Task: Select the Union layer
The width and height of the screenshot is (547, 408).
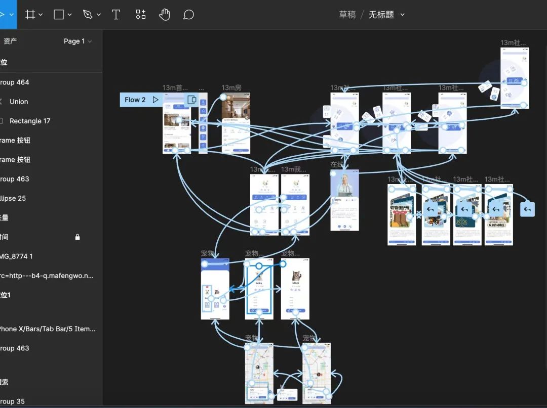Action: click(x=19, y=102)
